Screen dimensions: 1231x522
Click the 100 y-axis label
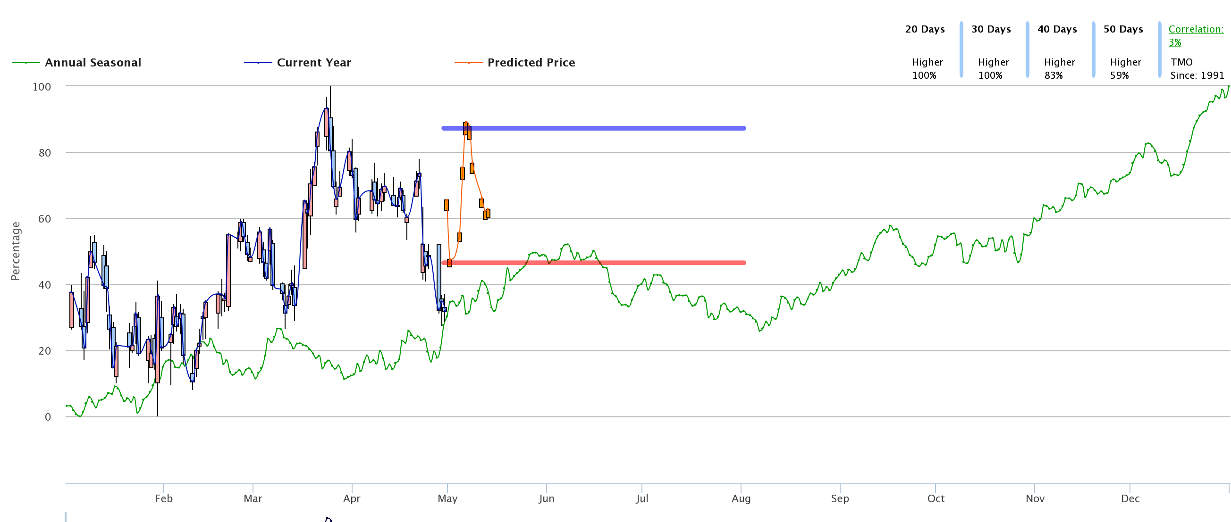point(42,87)
